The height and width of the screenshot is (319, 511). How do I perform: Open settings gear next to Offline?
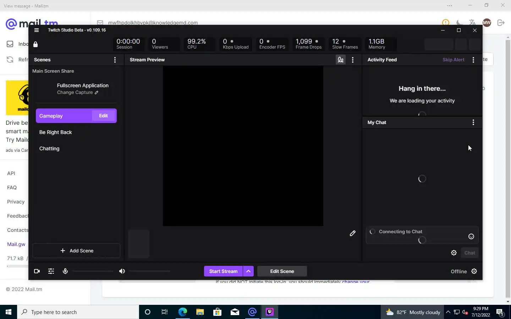pyautogui.click(x=474, y=271)
